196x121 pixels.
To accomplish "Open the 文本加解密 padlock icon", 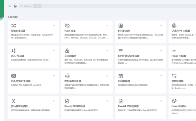I will coord(67,51).
